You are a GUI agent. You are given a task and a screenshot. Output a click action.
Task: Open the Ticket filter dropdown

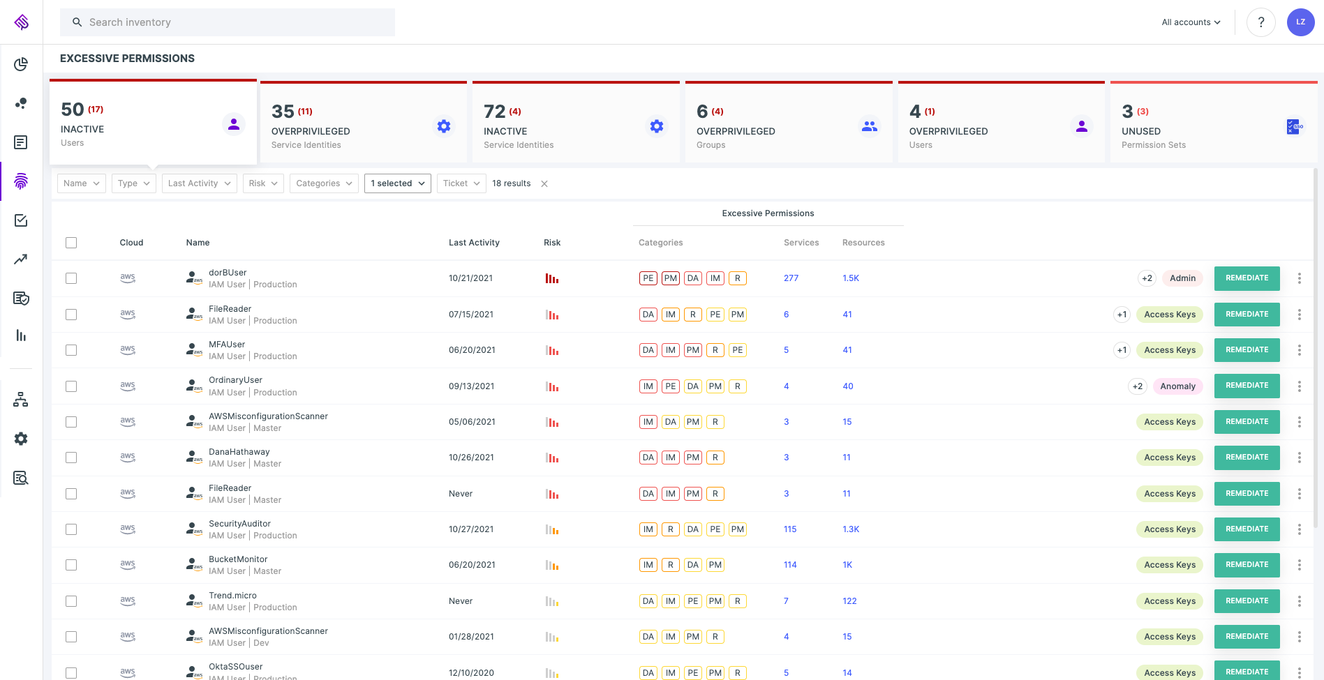click(x=461, y=183)
